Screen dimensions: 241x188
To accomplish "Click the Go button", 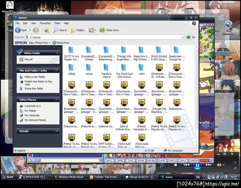I will [191, 37].
